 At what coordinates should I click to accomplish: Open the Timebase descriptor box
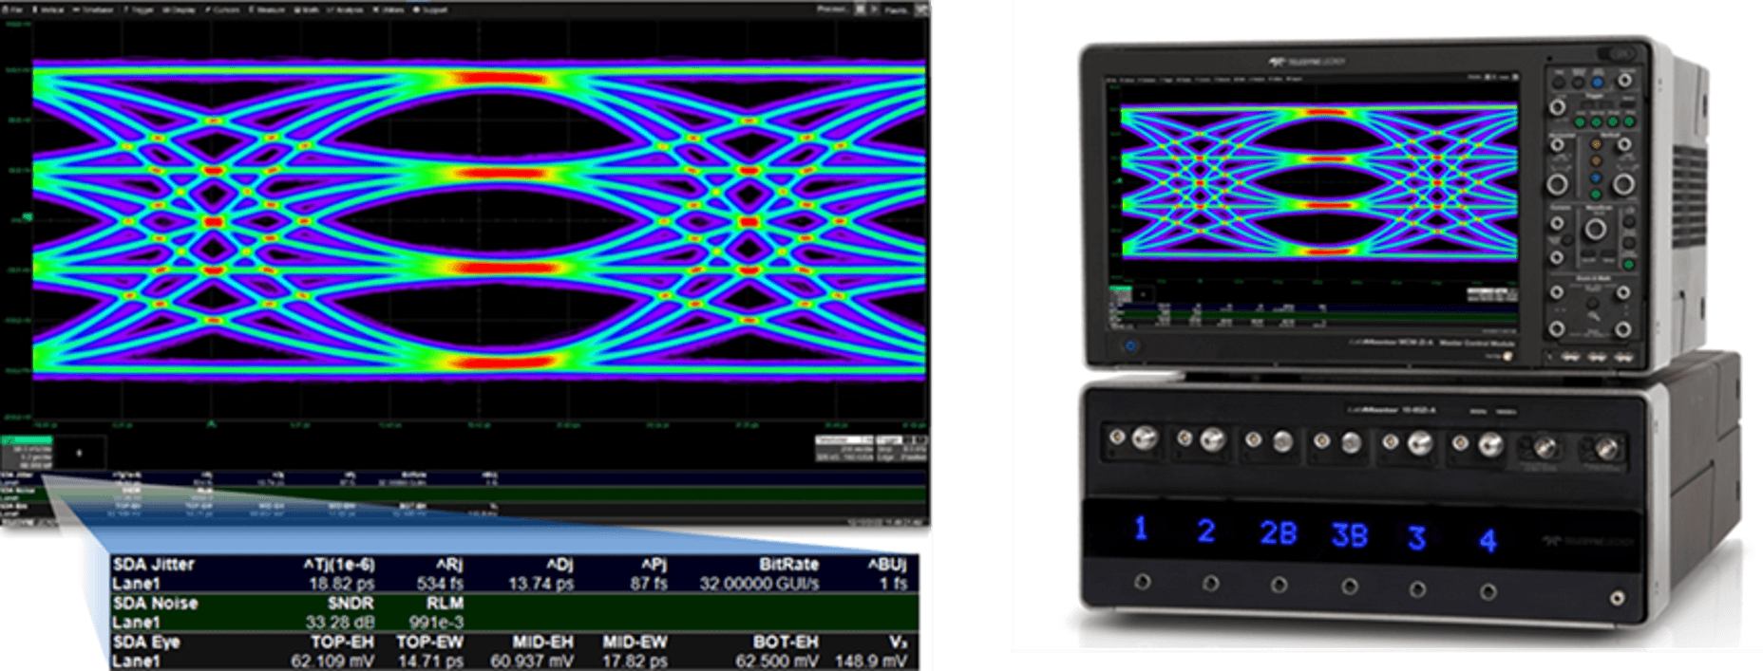pos(844,449)
